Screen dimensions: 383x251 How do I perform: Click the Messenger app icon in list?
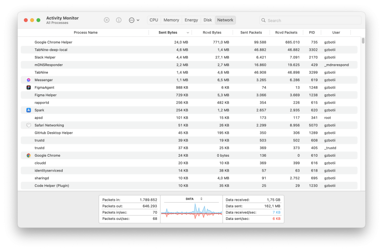[29, 80]
